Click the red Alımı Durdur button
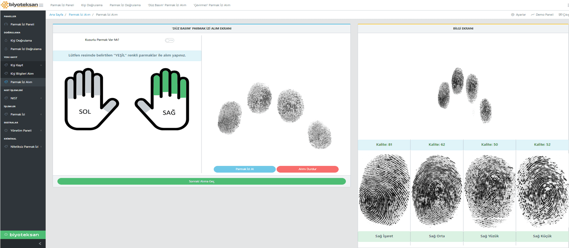The height and width of the screenshot is (248, 569). tap(307, 169)
